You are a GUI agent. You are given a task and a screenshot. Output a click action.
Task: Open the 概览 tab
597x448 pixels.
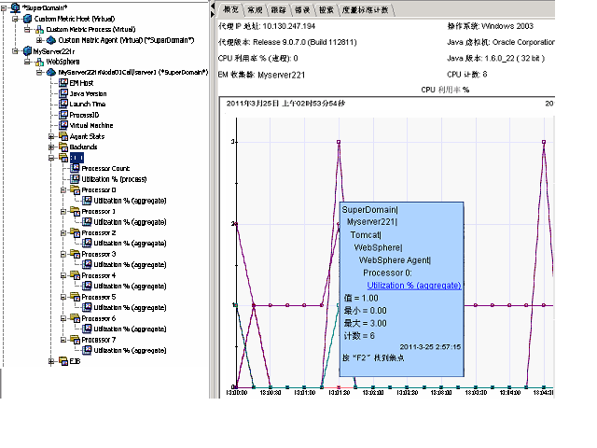pos(230,10)
